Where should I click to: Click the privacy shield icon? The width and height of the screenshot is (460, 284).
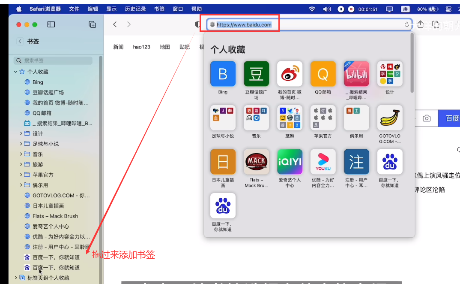tap(198, 24)
